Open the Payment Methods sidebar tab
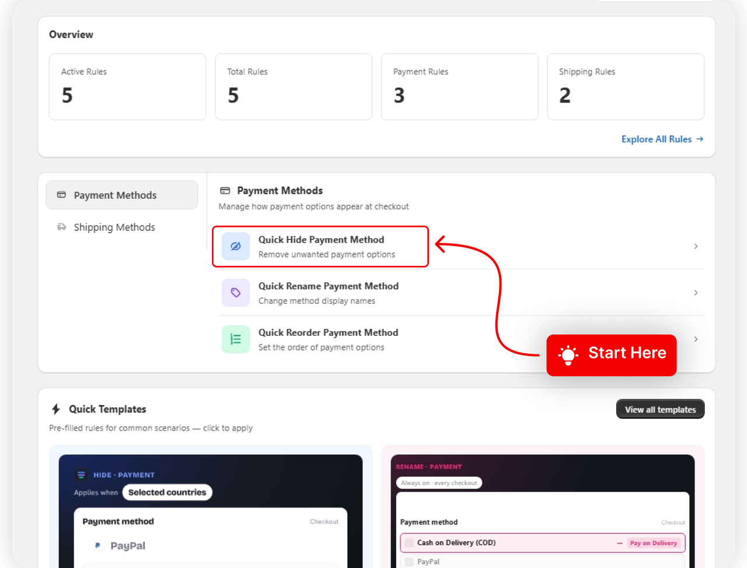 coord(122,195)
